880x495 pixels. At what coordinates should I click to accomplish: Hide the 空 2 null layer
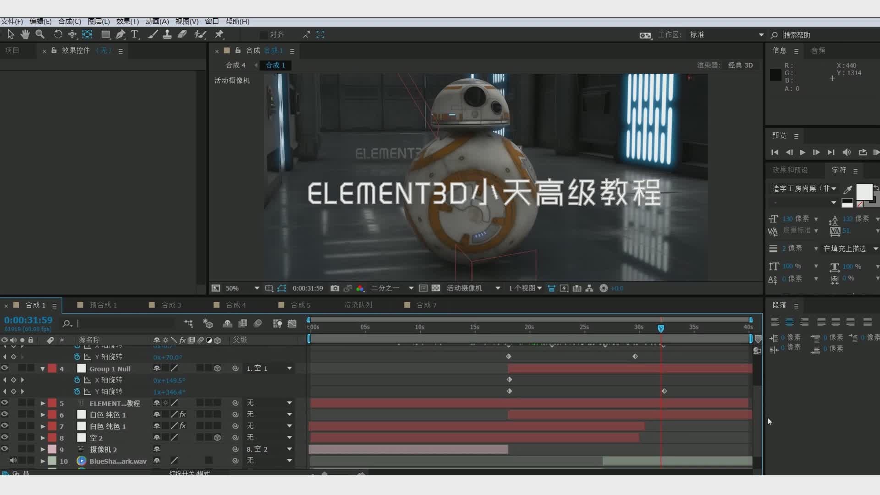[x=5, y=437]
